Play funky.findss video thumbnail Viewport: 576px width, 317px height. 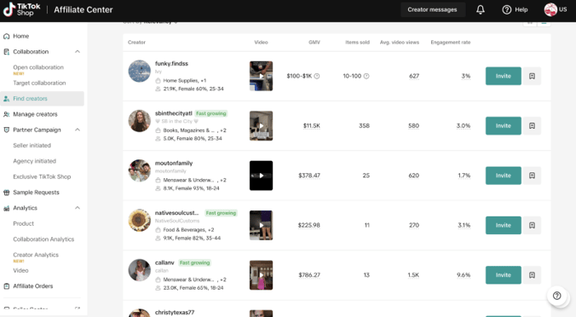(262, 76)
